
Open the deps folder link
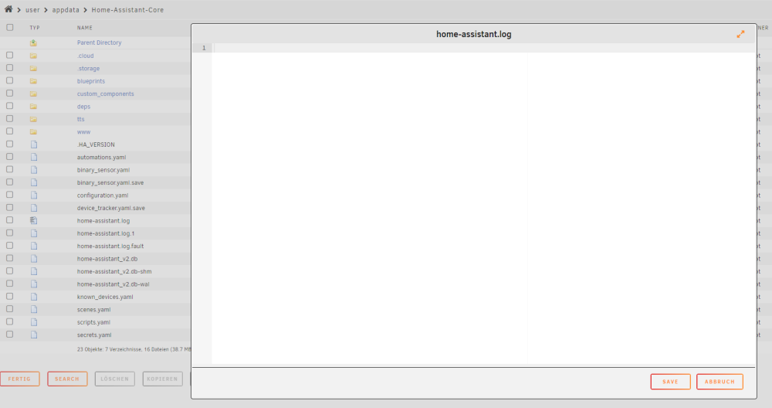point(83,107)
